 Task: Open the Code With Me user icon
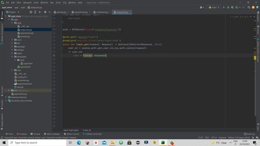pyautogui.click(x=201, y=7)
